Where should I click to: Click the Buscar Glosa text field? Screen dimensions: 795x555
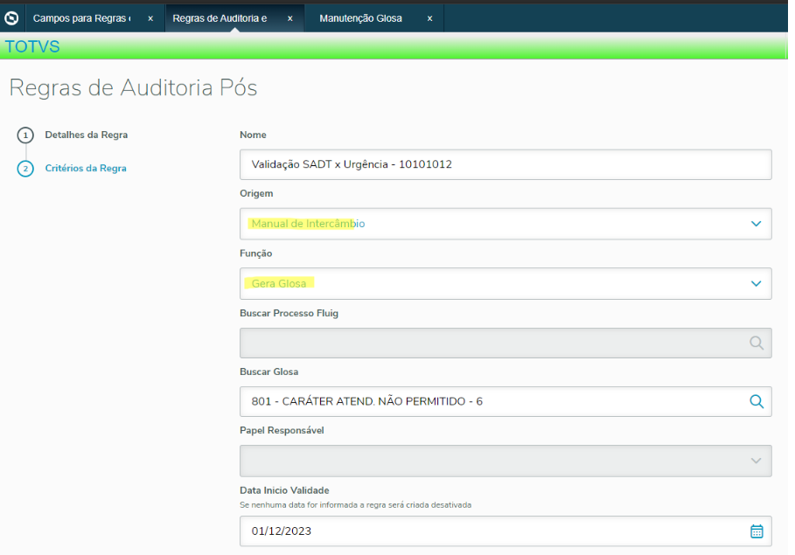(x=490, y=402)
